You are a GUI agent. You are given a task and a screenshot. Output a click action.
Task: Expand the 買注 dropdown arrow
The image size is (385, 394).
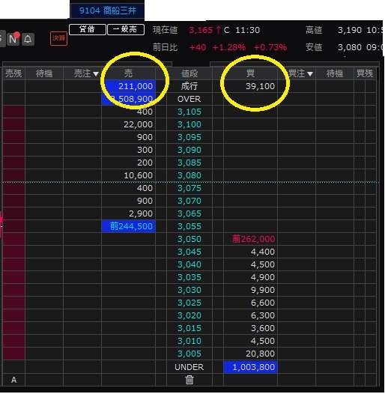[310, 74]
